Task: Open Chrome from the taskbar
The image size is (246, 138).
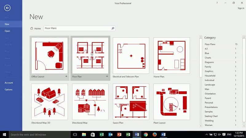Action: tap(146, 135)
